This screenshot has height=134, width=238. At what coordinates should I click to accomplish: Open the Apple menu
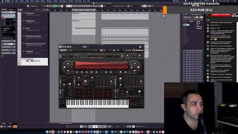tap(2, 1)
